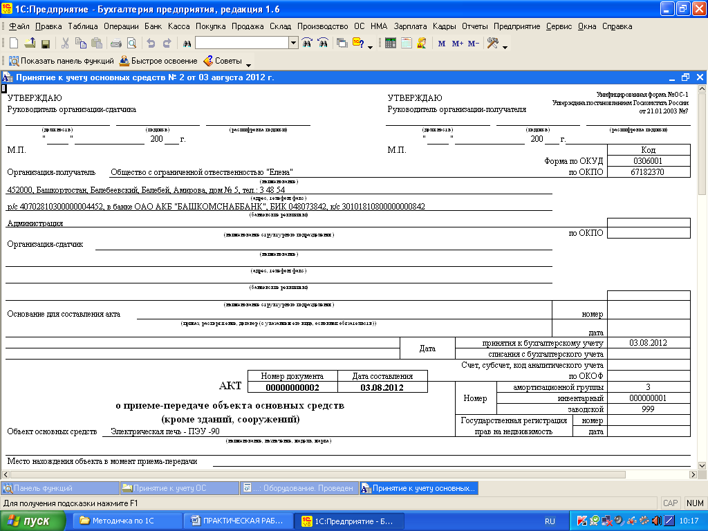
Task: Open the Склад menu
Action: coord(281,26)
